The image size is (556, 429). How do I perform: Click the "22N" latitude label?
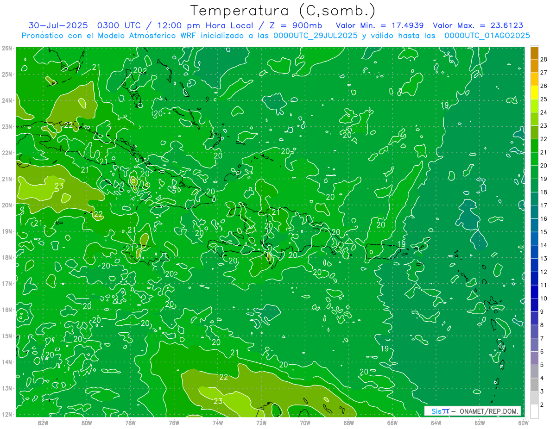[7, 153]
